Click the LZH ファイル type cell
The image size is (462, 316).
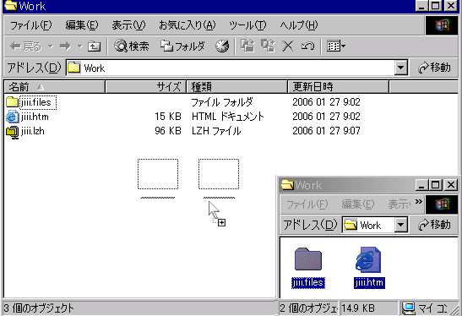tap(216, 131)
